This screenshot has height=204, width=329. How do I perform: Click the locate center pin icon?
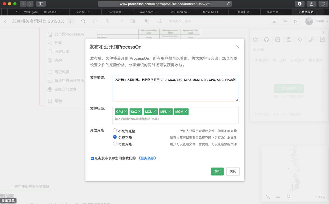pos(288,197)
